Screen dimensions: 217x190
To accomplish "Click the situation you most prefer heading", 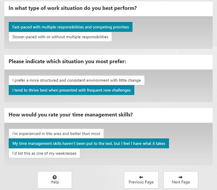I will coord(67,61).
